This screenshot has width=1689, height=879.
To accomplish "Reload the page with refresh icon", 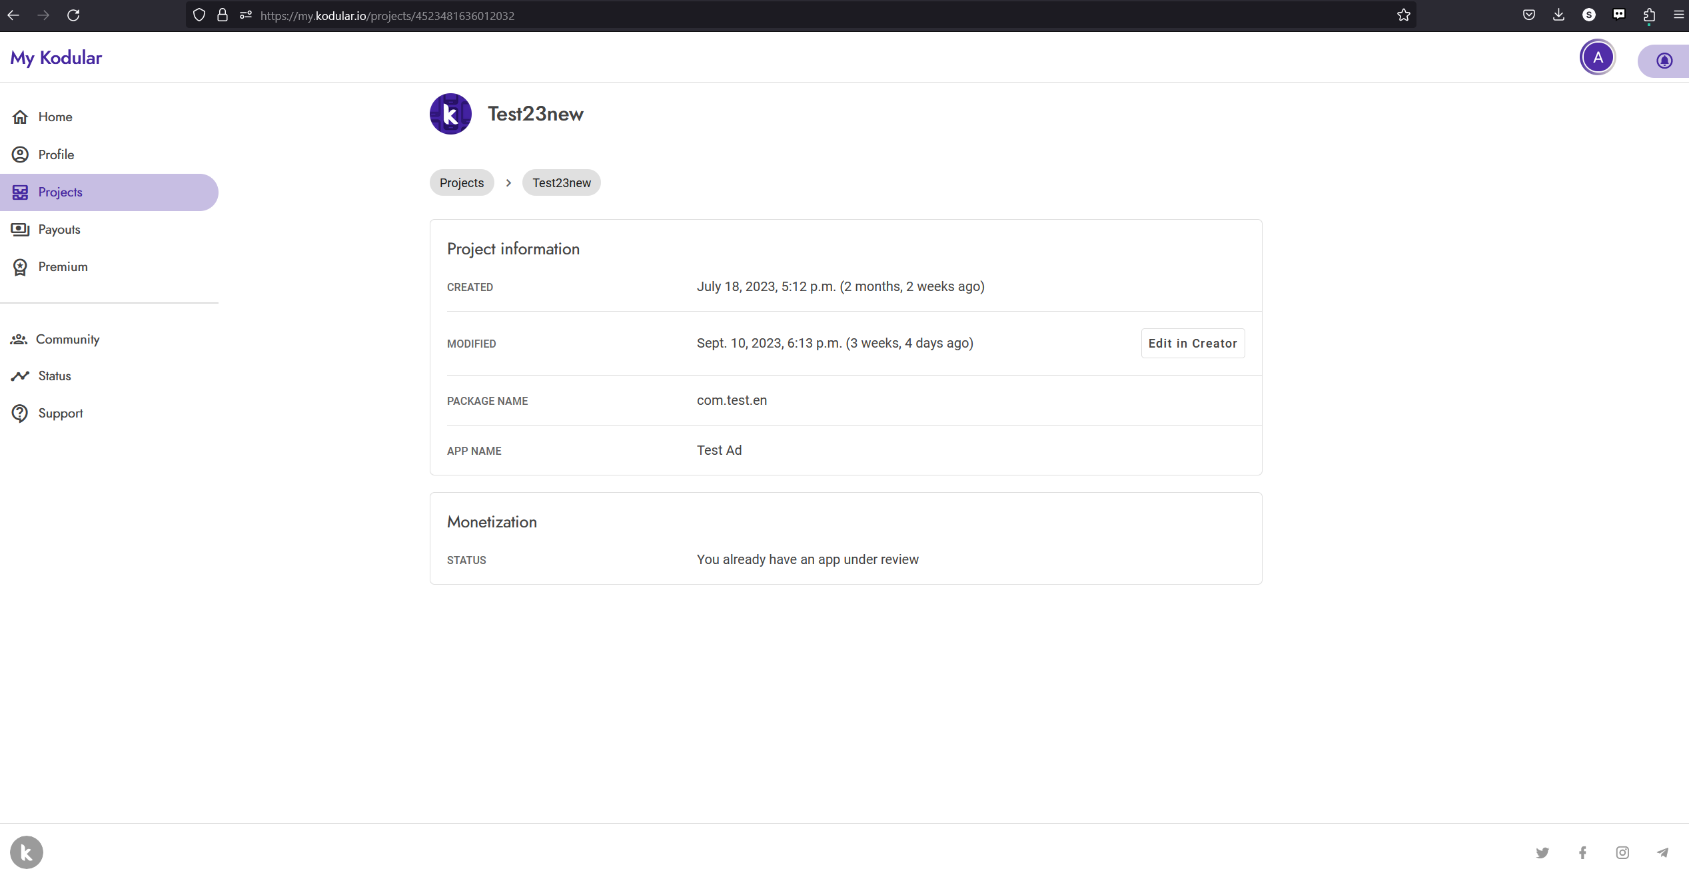I will pyautogui.click(x=73, y=15).
